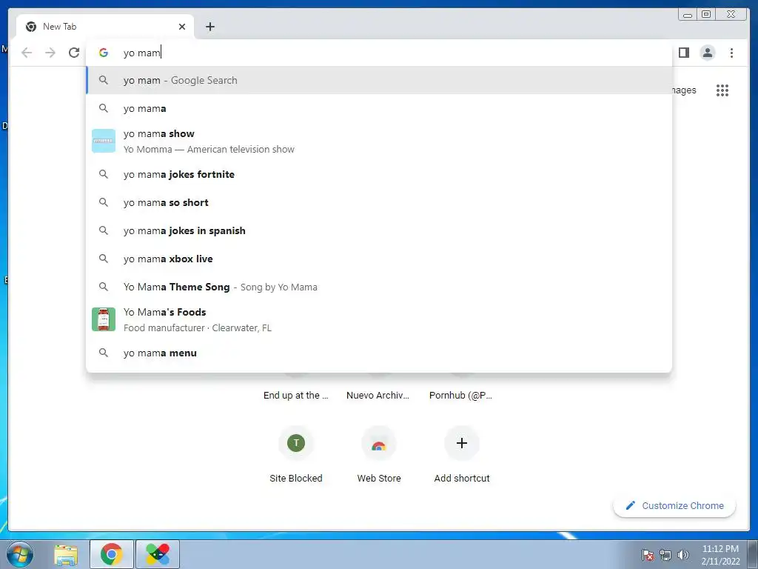758x569 pixels.
Task: Close the New Tab tab
Action: [x=182, y=27]
